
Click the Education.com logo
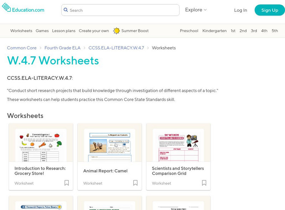pos(23,7)
